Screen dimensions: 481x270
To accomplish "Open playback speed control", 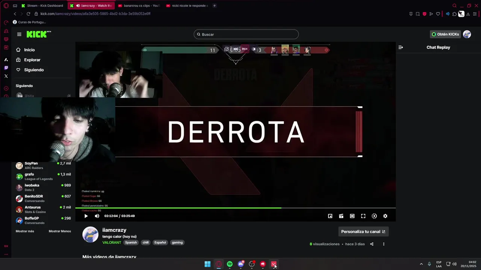I will [x=374, y=216].
